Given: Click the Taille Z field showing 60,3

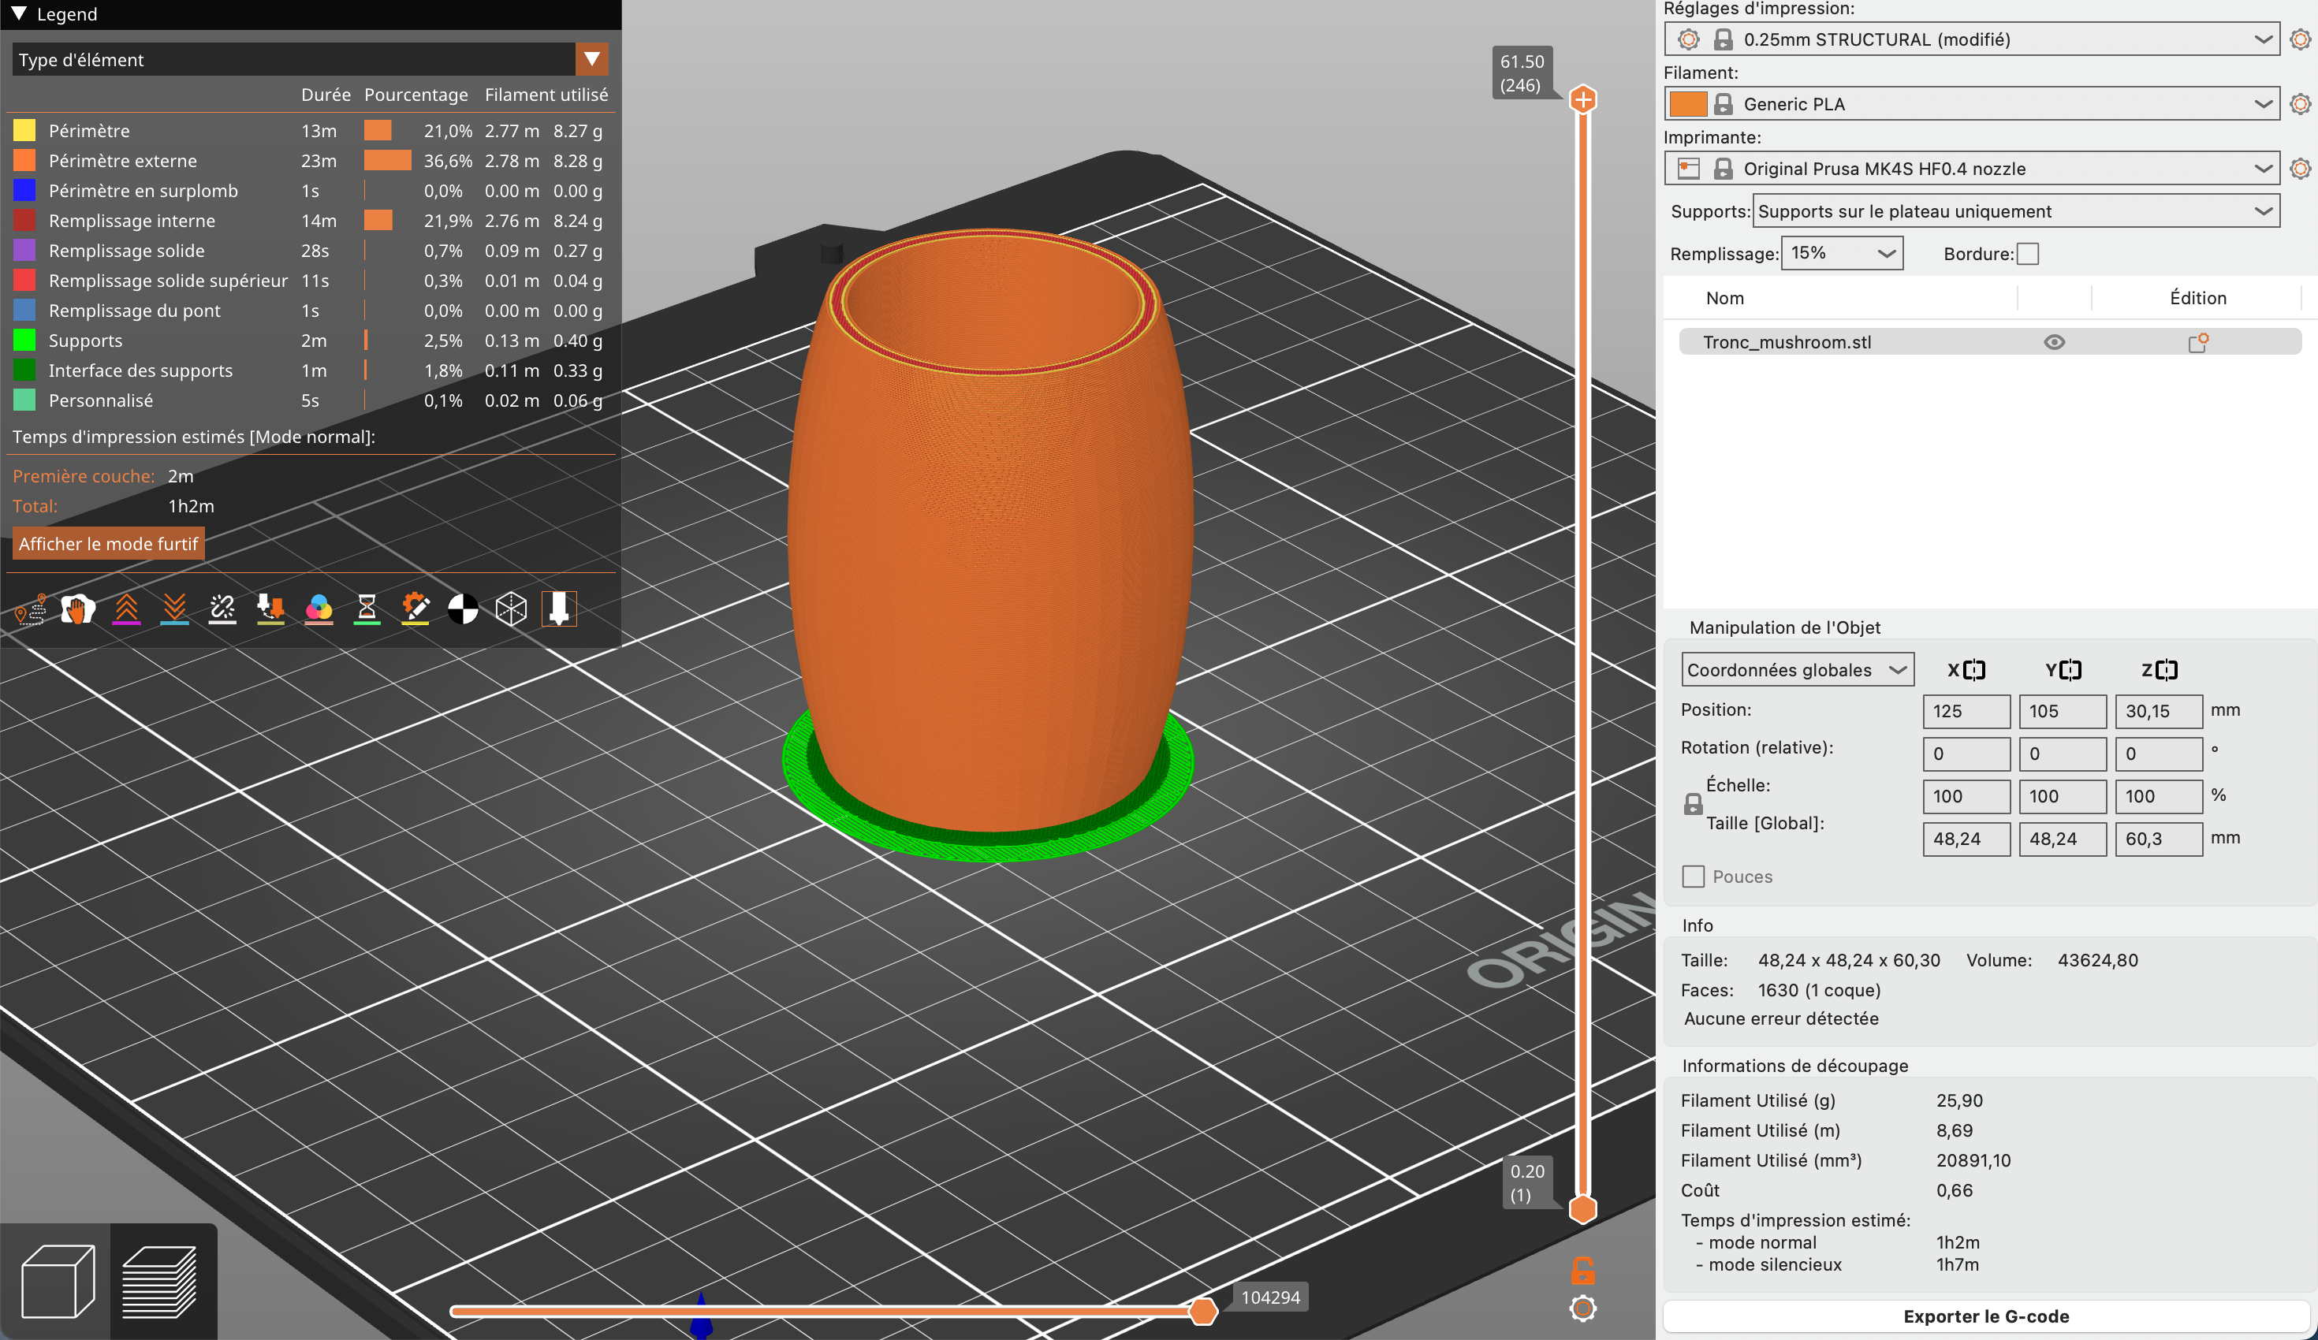Looking at the screenshot, I should (x=2158, y=839).
